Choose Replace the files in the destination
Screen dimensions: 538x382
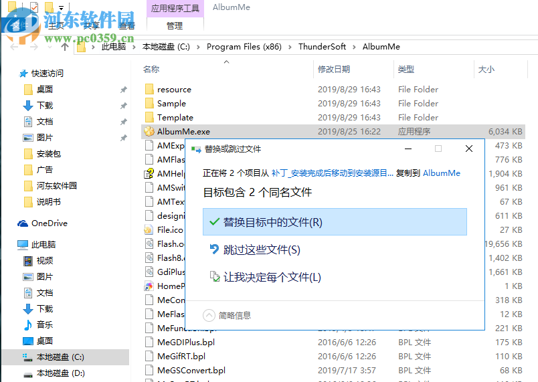[335, 222]
